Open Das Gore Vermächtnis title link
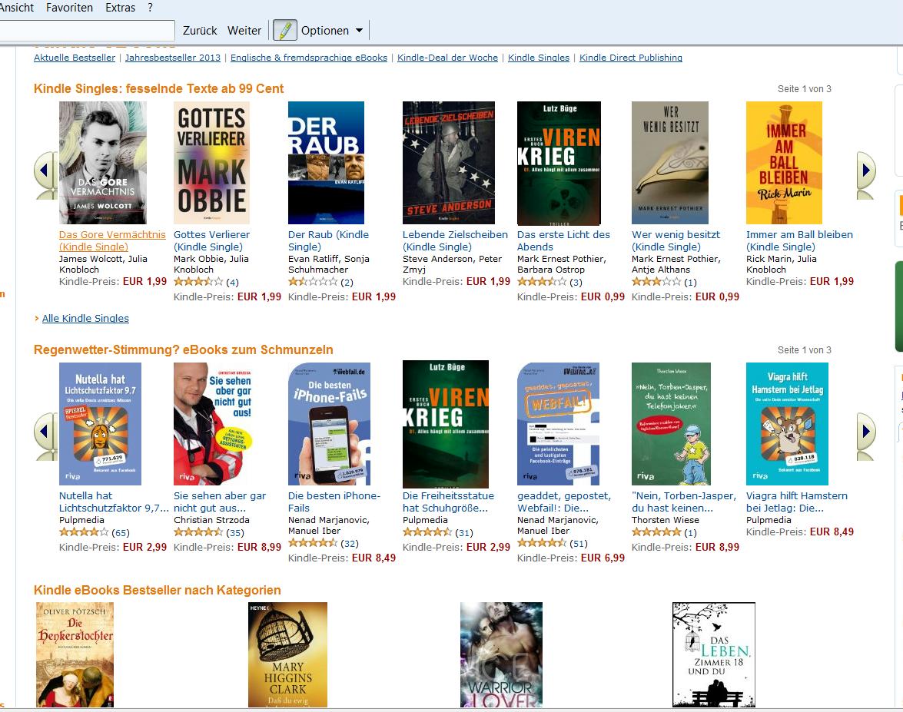Viewport: 903px width, 712px height. 112,240
